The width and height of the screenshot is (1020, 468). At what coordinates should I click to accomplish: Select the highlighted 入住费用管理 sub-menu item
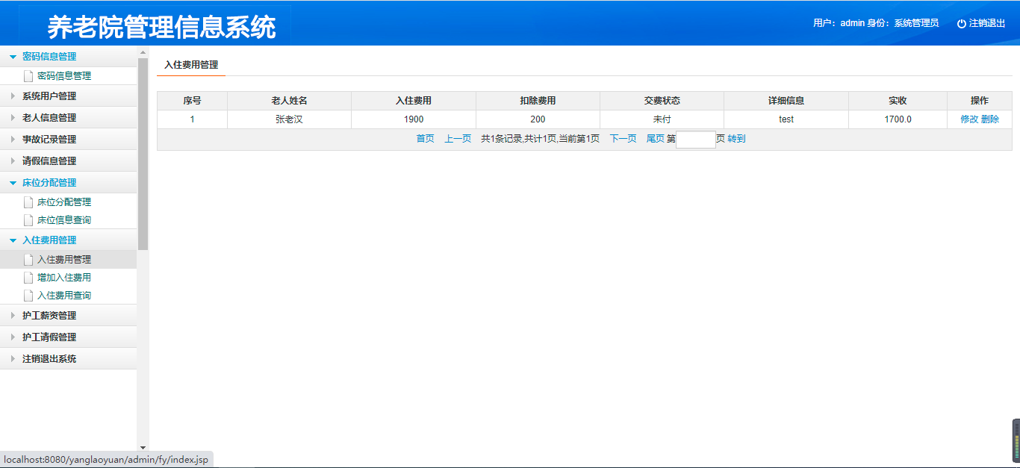64,260
